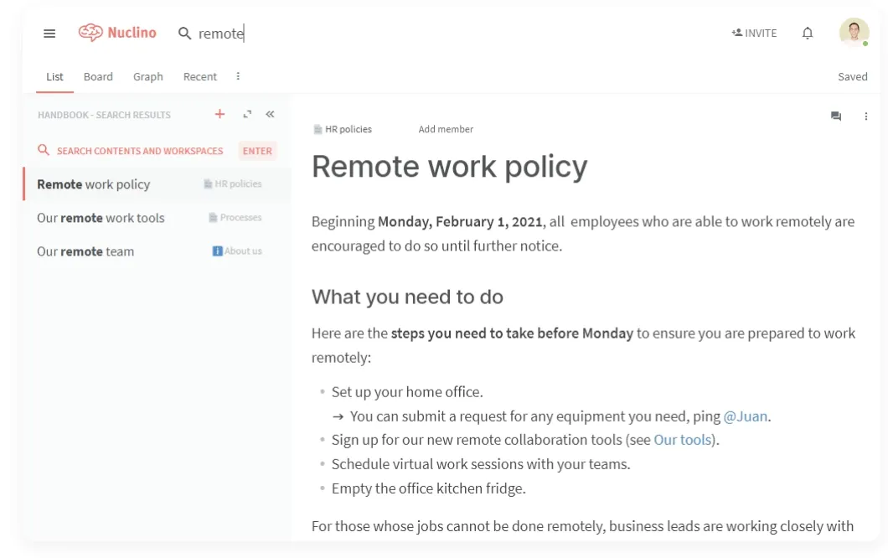
Task: Switch to the Graph tab
Action: [x=147, y=76]
